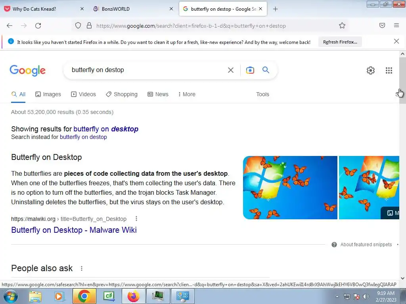Click the Firefox taskbar icon
Image resolution: width=406 pixels, height=304 pixels.
click(133, 296)
